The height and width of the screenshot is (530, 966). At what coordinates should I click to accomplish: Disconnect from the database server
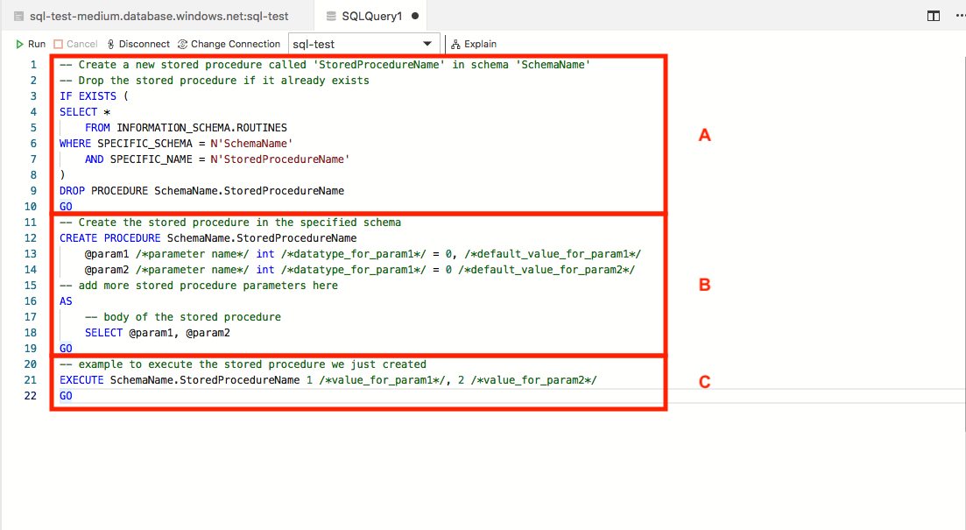pos(137,44)
